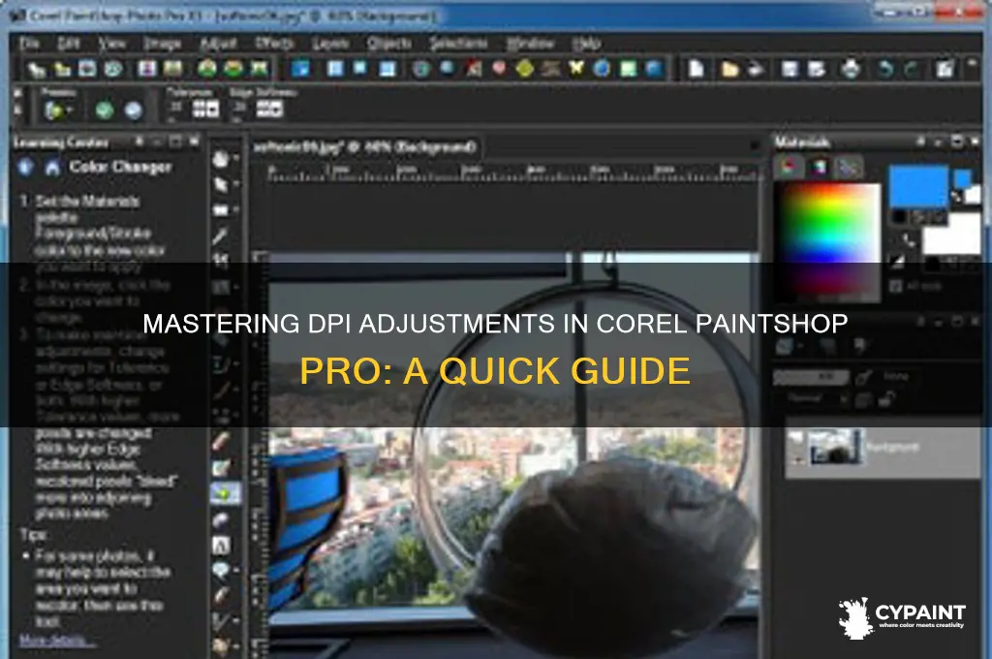Select the Crop tool
992x659 pixels.
[x=220, y=260]
